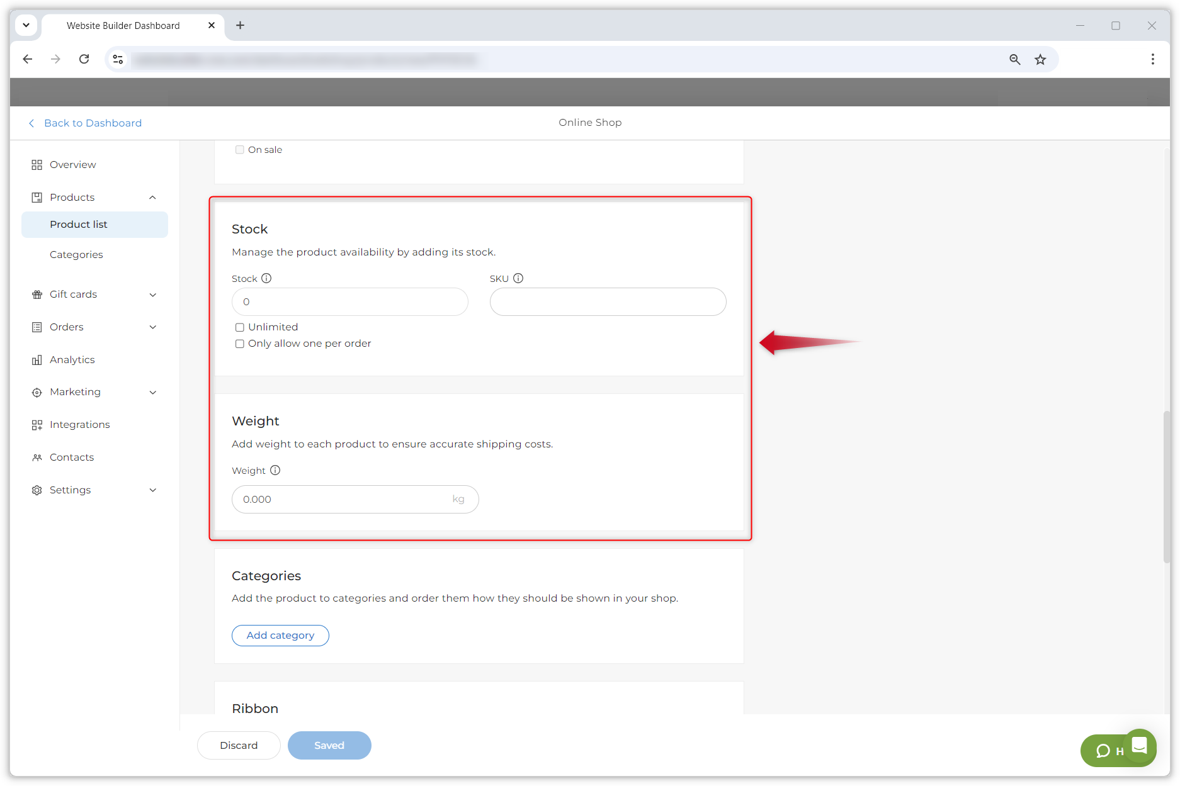Screen dimensions: 1180x786
Task: Click the browser zoom magnifier icon
Action: 1014,59
